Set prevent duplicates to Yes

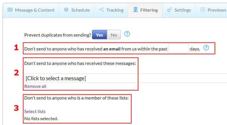point(99,35)
